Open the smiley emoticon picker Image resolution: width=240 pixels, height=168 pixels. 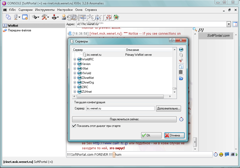click(x=221, y=154)
